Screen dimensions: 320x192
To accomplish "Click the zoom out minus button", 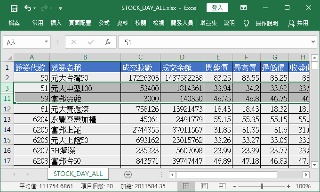I will (235, 186).
